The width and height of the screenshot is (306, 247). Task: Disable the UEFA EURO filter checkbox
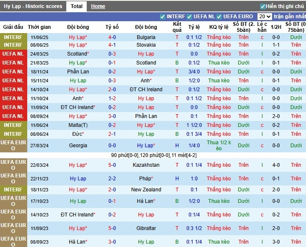pyautogui.click(x=219, y=17)
